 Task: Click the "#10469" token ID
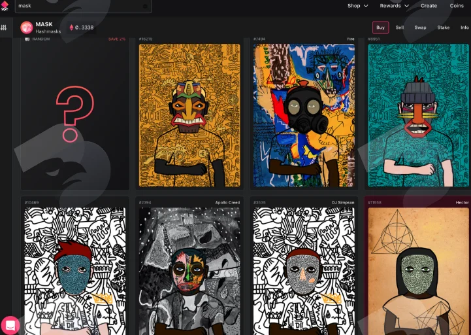coord(31,203)
